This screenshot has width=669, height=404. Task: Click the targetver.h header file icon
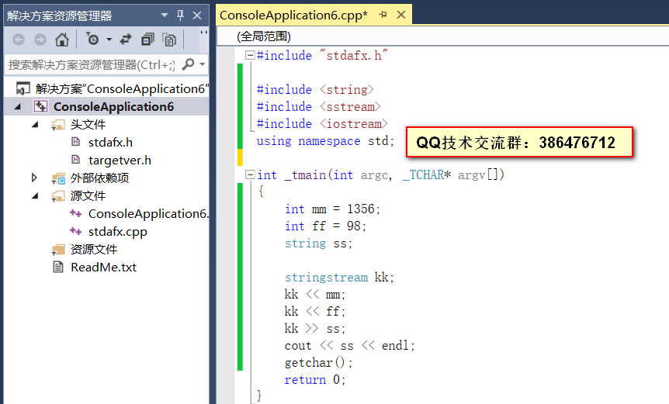[76, 160]
